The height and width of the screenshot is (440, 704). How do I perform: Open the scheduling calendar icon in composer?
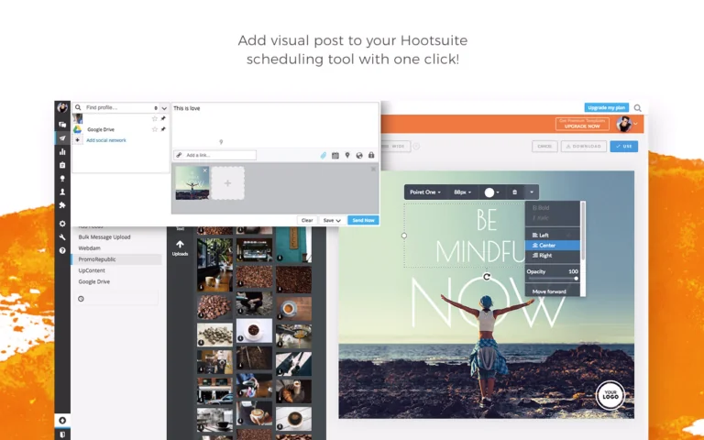[x=335, y=155]
